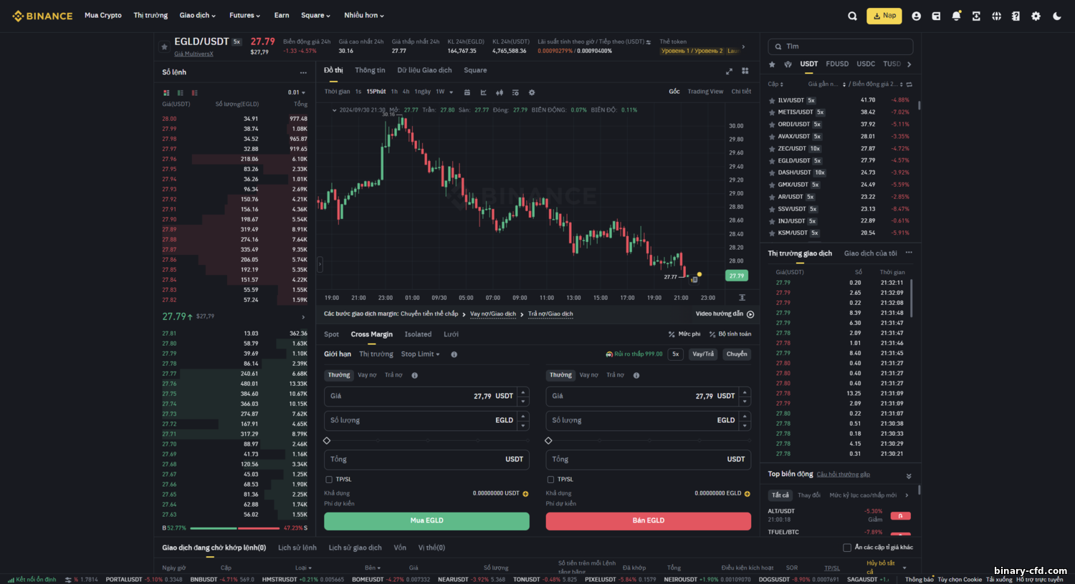The height and width of the screenshot is (584, 1075).
Task: Open the user profile icon
Action: point(916,16)
